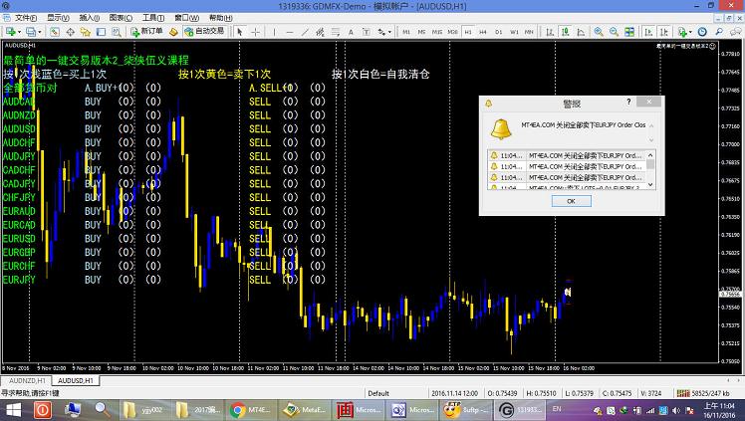Open the 文件(F) menu

click(x=26, y=18)
